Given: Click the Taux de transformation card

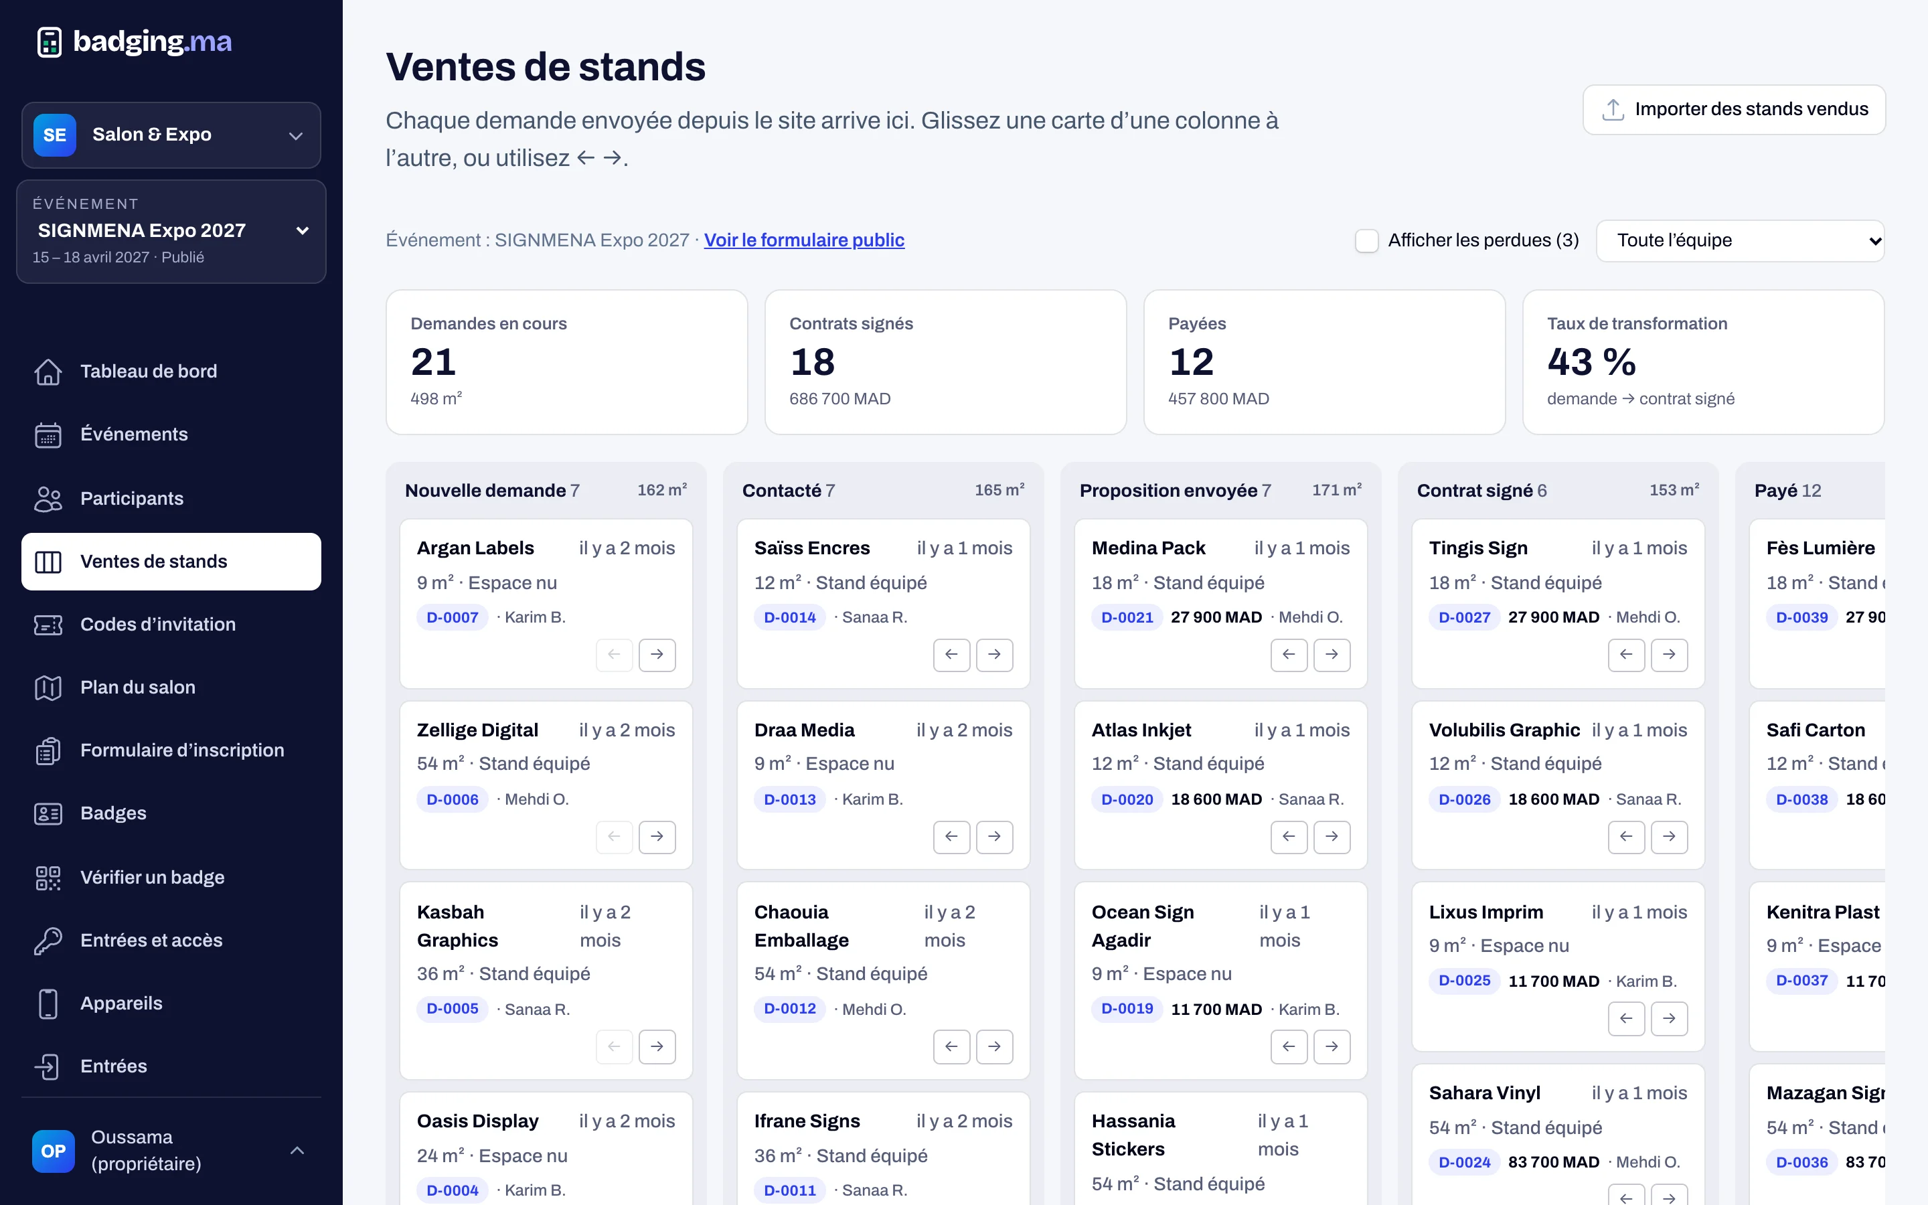Looking at the screenshot, I should click(1703, 361).
